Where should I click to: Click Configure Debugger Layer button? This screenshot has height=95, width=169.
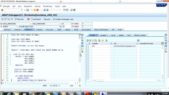63,19
